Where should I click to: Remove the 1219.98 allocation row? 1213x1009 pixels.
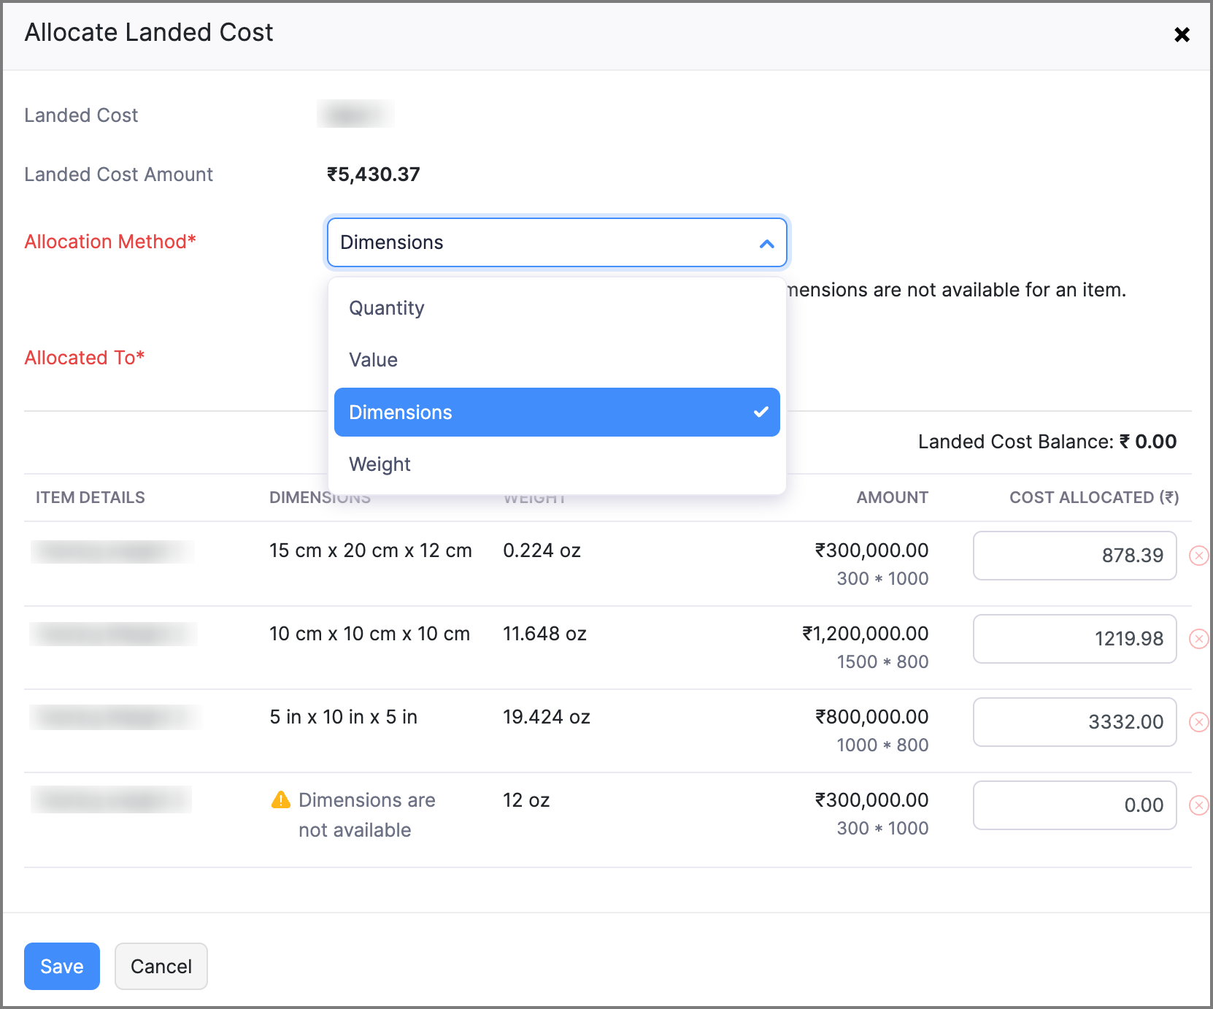pos(1198,639)
